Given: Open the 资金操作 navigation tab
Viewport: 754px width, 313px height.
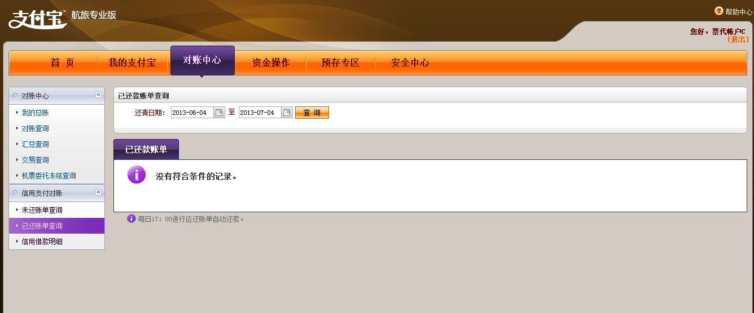Looking at the screenshot, I should tap(271, 62).
